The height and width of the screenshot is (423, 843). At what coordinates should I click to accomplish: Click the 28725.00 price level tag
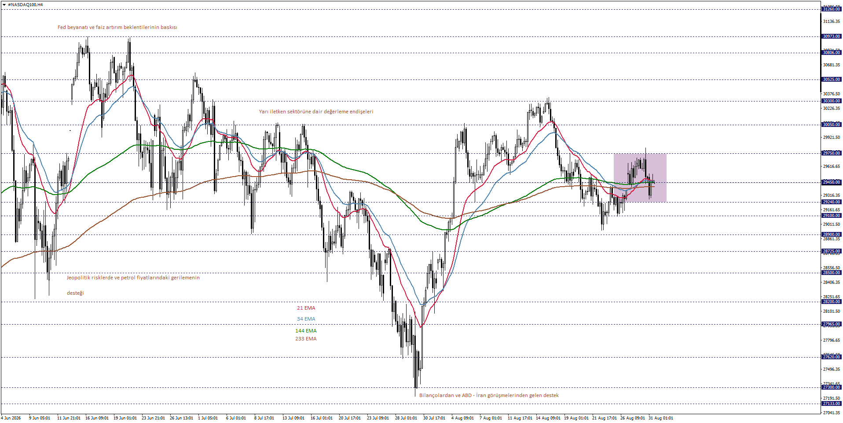click(x=831, y=252)
